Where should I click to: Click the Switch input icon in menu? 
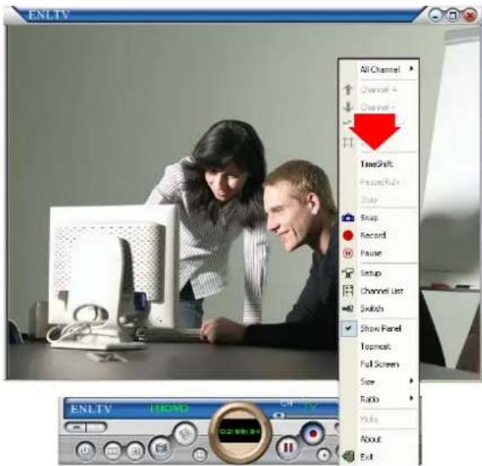pos(348,308)
